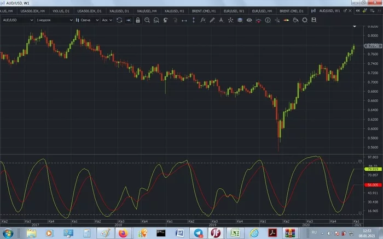The width and height of the screenshot is (383, 239).
Task: Click the circular arrows icon in the toolbar
Action: pos(305,20)
